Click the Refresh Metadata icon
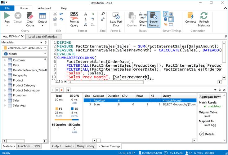 [204, 16]
